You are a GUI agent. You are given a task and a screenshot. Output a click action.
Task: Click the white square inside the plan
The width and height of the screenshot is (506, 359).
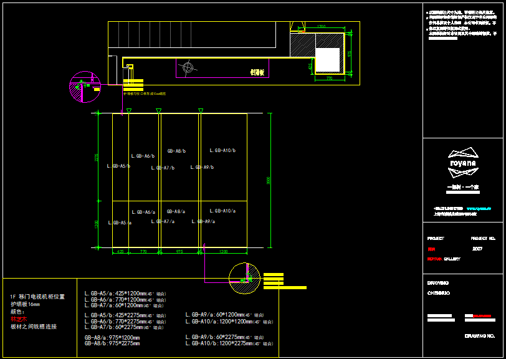pyautogui.click(x=328, y=60)
